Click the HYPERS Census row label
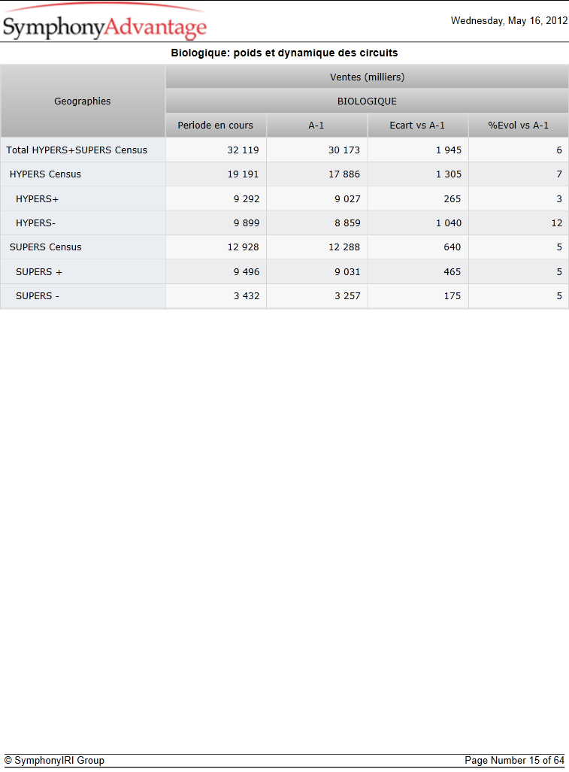Image resolution: width=569 pixels, height=772 pixels. tap(45, 174)
